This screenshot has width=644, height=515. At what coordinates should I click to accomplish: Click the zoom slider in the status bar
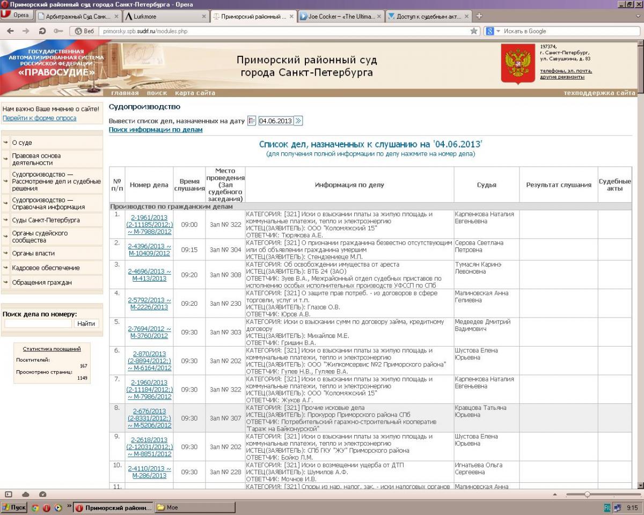[587, 494]
